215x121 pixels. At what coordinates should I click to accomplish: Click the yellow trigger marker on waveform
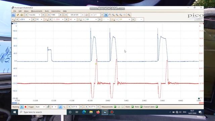96,64
